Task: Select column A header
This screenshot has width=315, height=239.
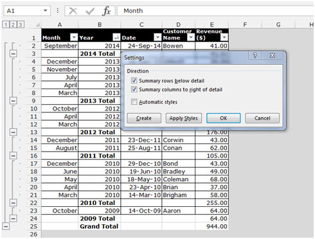Action: coord(60,25)
